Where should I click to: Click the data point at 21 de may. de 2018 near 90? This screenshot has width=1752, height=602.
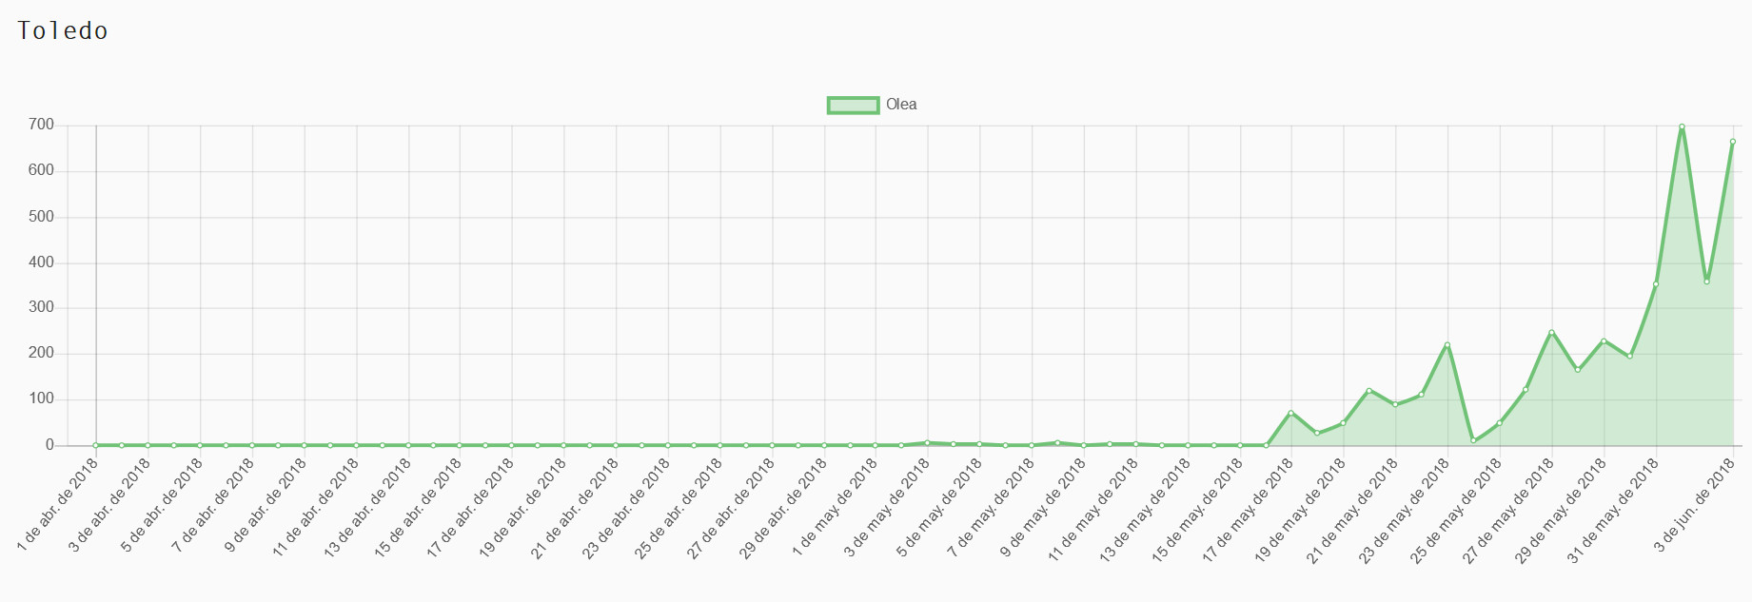click(1395, 404)
